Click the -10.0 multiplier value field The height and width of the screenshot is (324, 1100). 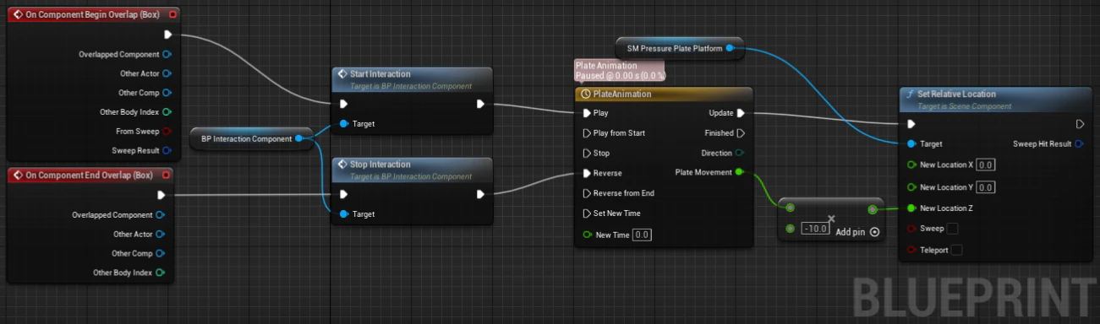coord(815,229)
